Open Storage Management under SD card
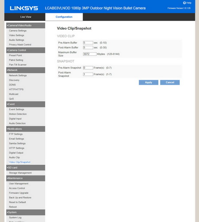This screenshot has height=222, width=199. (20, 173)
